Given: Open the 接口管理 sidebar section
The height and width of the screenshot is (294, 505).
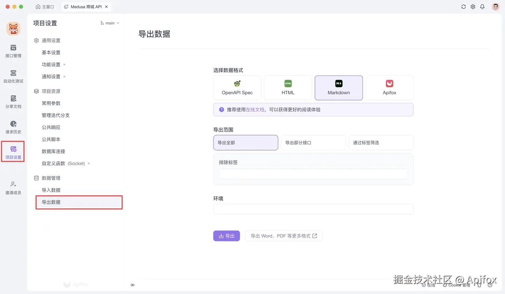Looking at the screenshot, I should [x=13, y=51].
